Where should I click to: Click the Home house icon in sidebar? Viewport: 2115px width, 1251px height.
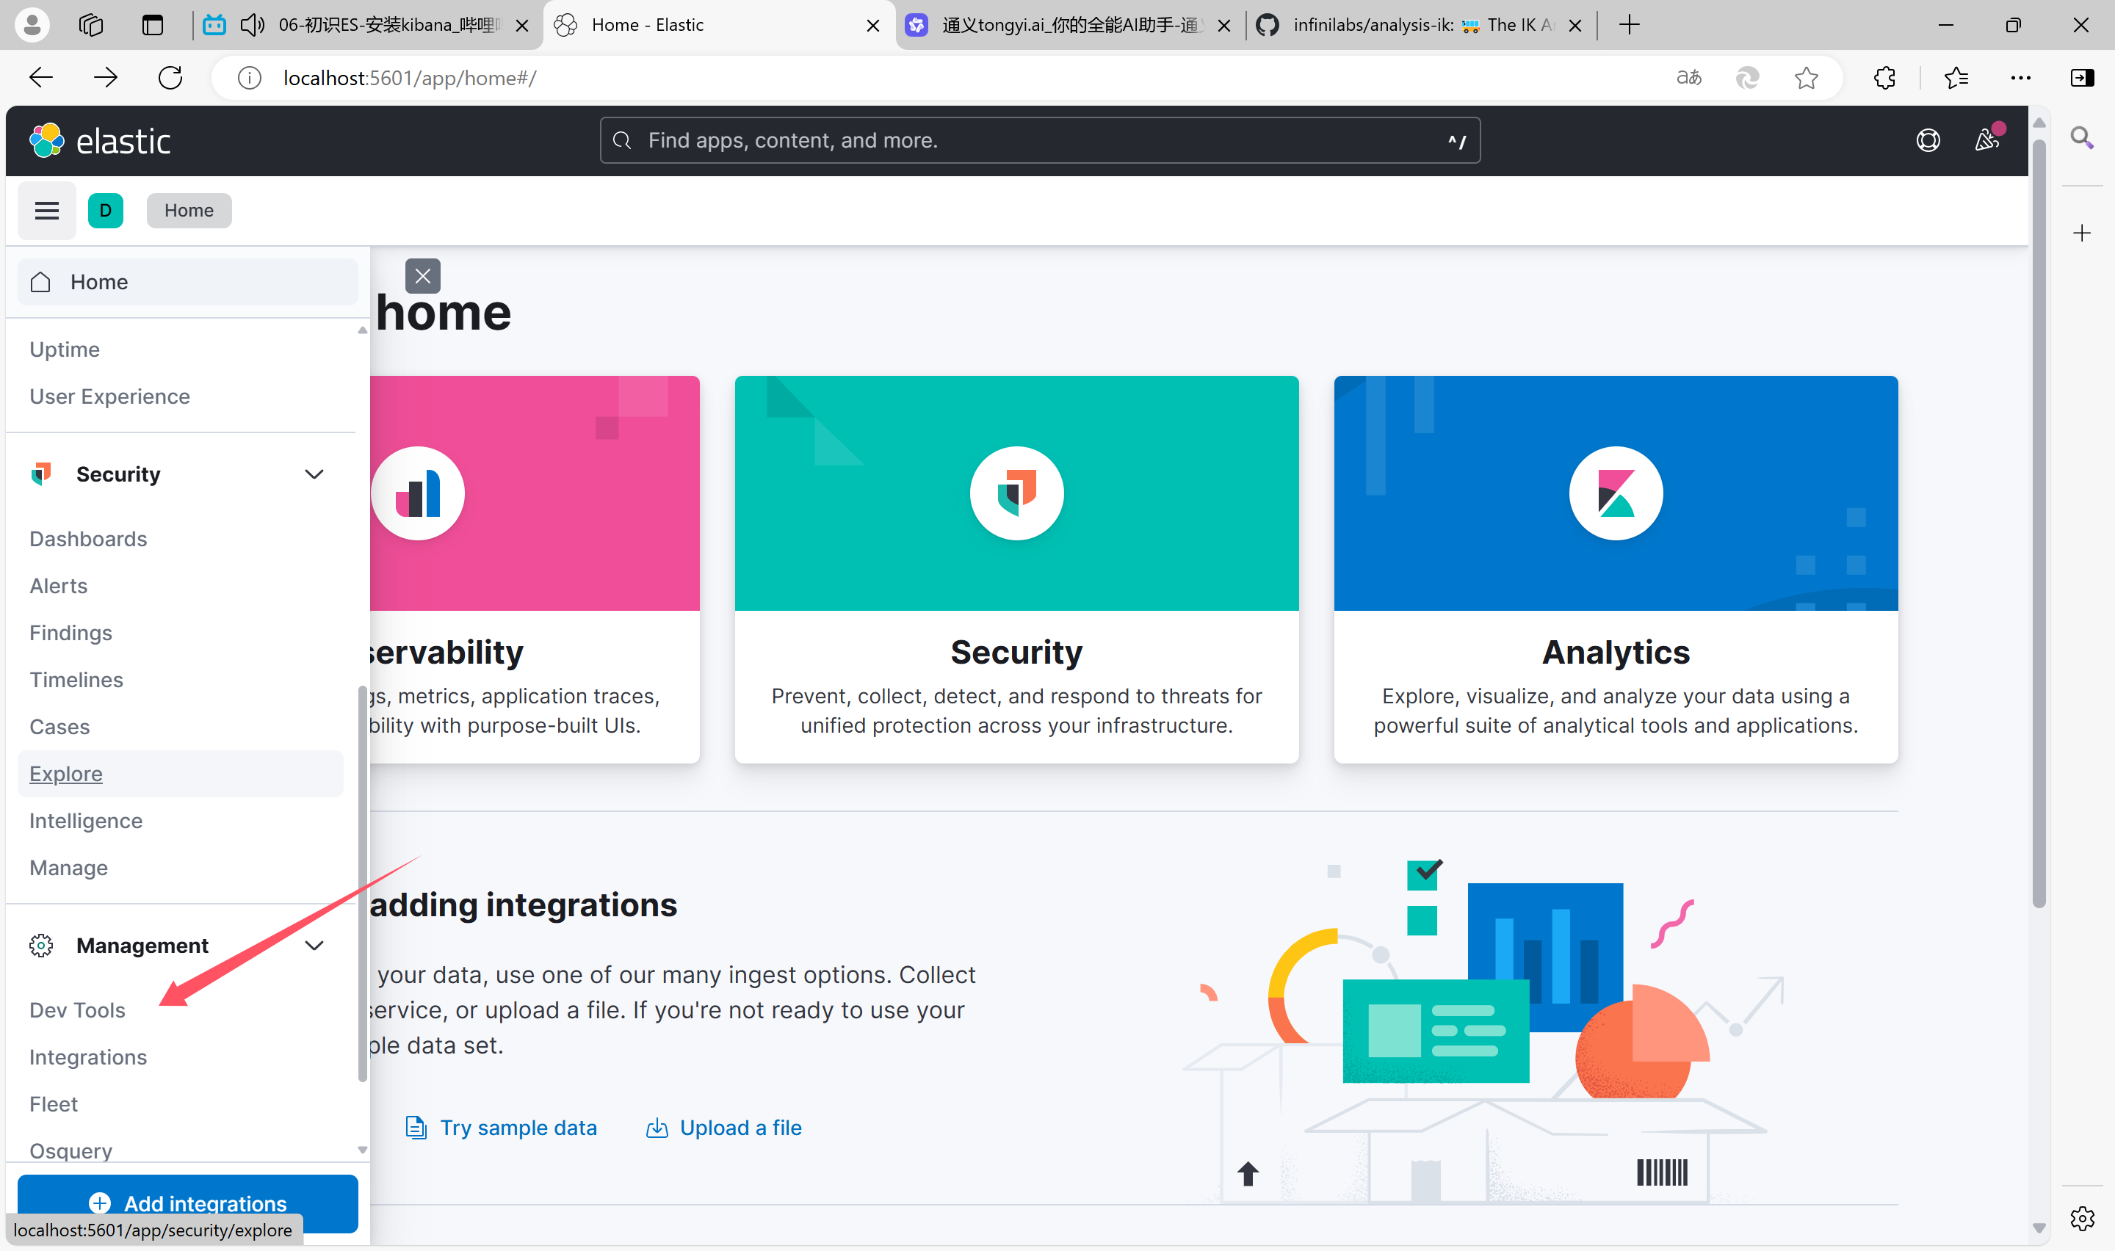pos(40,282)
